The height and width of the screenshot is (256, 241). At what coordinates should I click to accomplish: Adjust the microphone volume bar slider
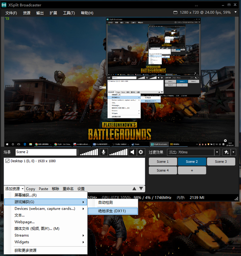[89, 152]
